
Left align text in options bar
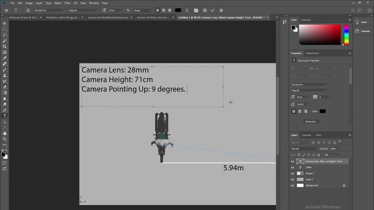tap(158, 10)
